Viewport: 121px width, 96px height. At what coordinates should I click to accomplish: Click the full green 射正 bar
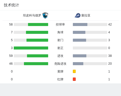(x=31, y=48)
